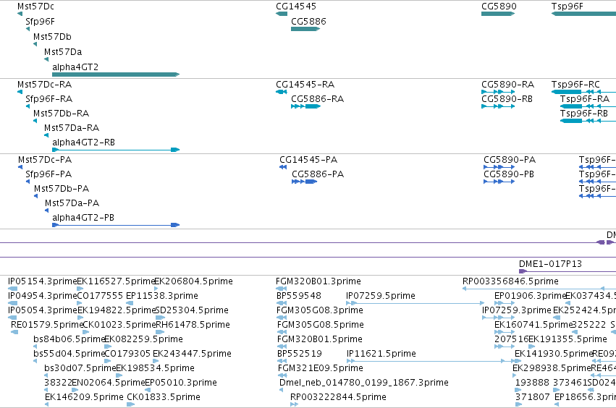The width and height of the screenshot is (616, 408).
Task: Open protein Mst57Db-PA label
Action: pos(62,189)
